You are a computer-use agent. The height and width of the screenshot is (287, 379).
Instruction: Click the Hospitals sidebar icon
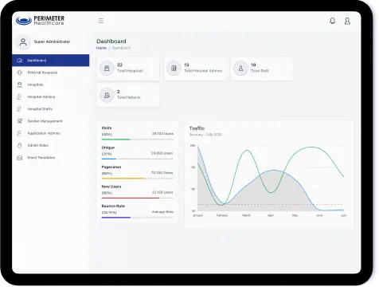tap(20, 85)
